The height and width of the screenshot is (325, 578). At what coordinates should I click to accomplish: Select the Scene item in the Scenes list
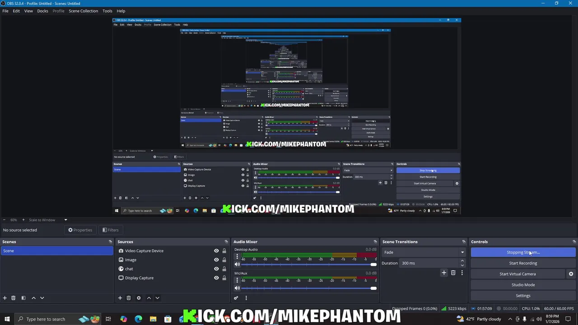[57, 251]
